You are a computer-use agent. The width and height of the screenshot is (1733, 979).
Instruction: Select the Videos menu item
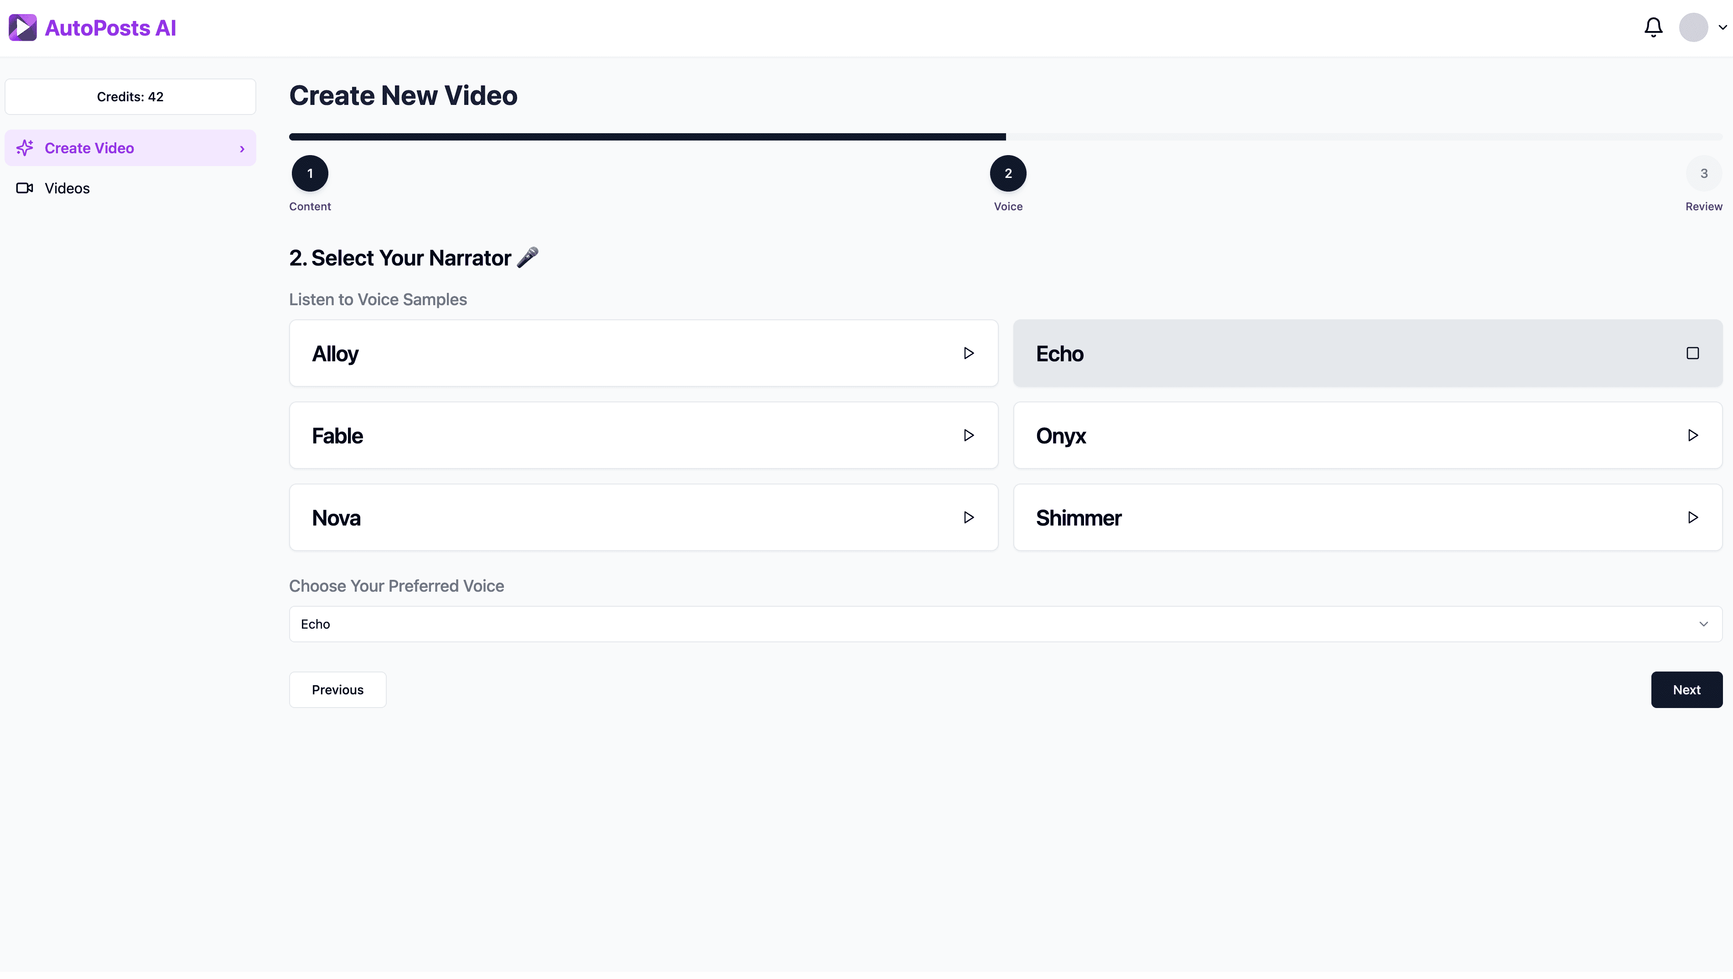(67, 187)
